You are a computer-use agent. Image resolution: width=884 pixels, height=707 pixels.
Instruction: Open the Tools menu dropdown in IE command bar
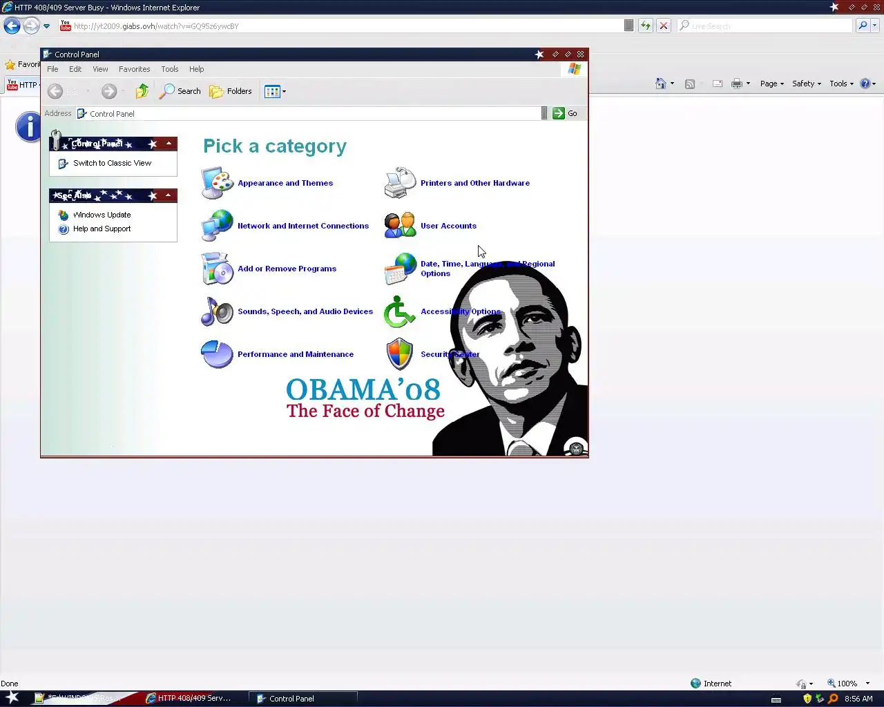point(842,84)
